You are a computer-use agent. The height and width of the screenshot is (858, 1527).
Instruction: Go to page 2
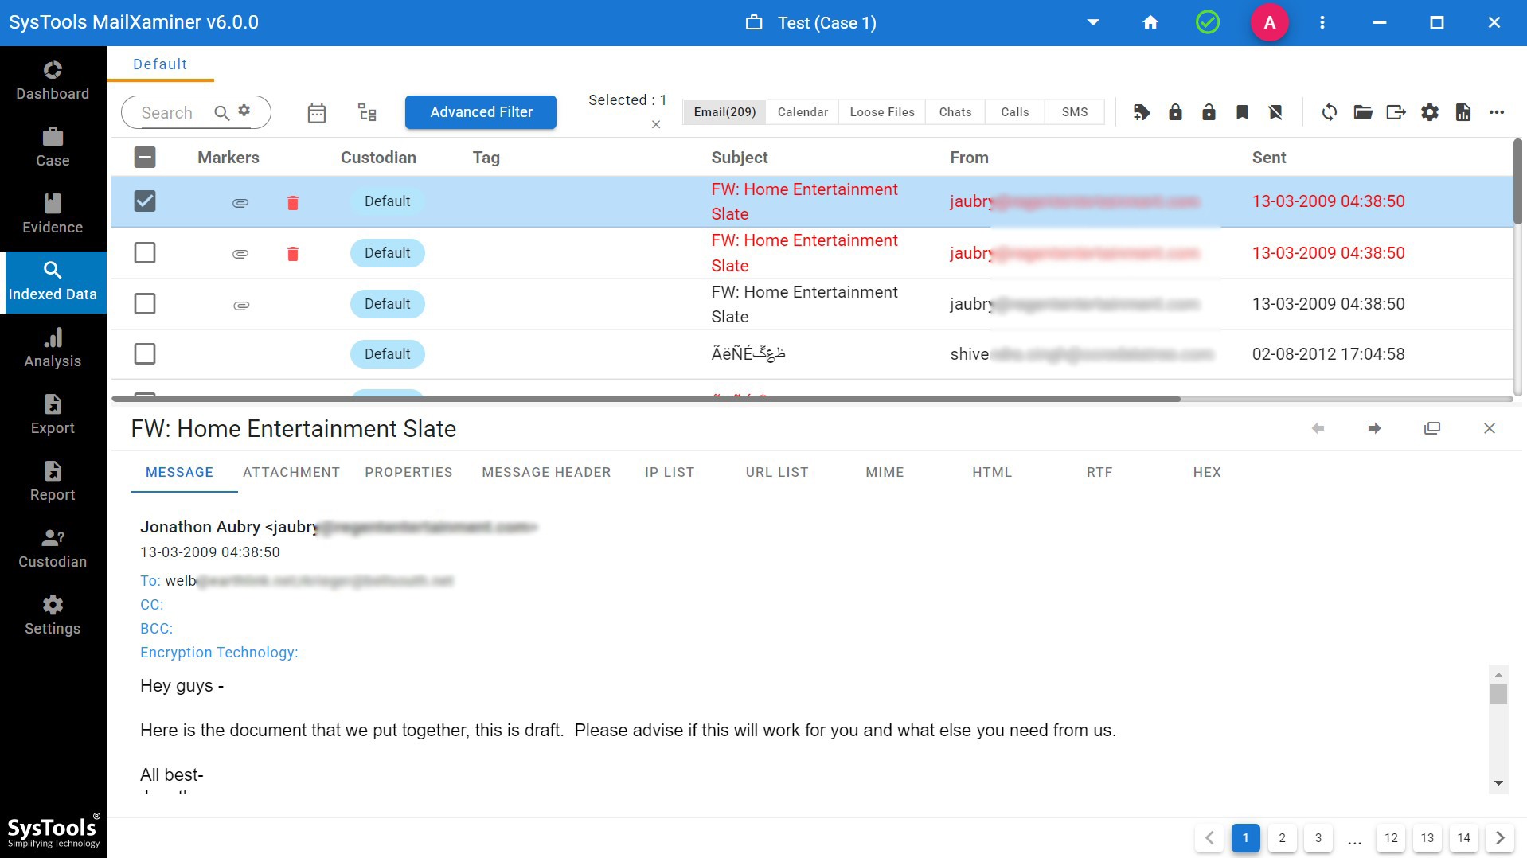(1282, 838)
